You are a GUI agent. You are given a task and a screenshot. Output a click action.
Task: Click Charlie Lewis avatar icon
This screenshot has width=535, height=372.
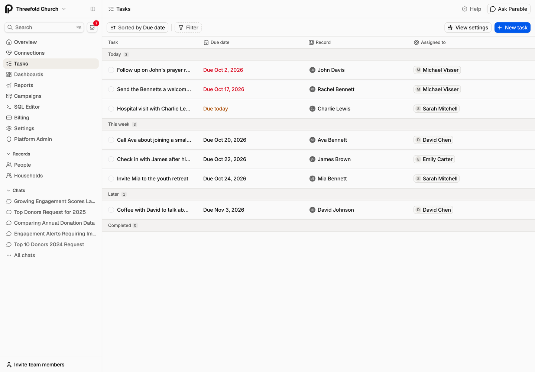(x=312, y=109)
